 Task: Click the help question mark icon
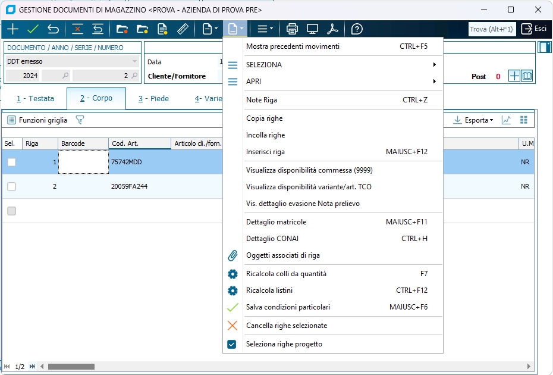pos(357,29)
